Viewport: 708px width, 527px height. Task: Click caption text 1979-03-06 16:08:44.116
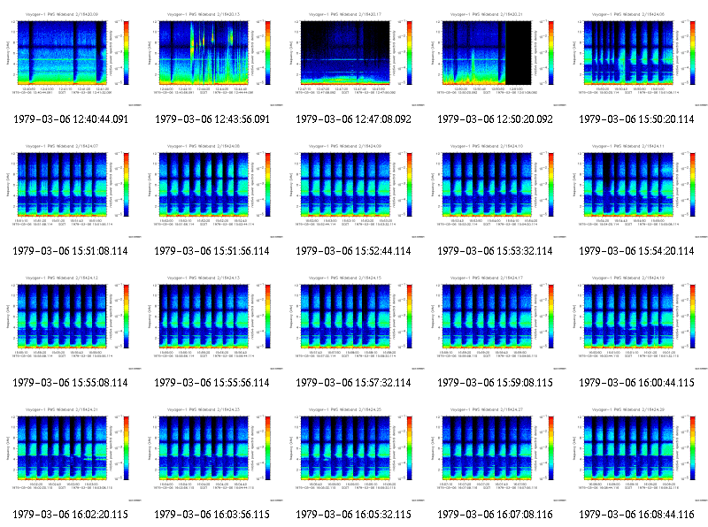[636, 515]
